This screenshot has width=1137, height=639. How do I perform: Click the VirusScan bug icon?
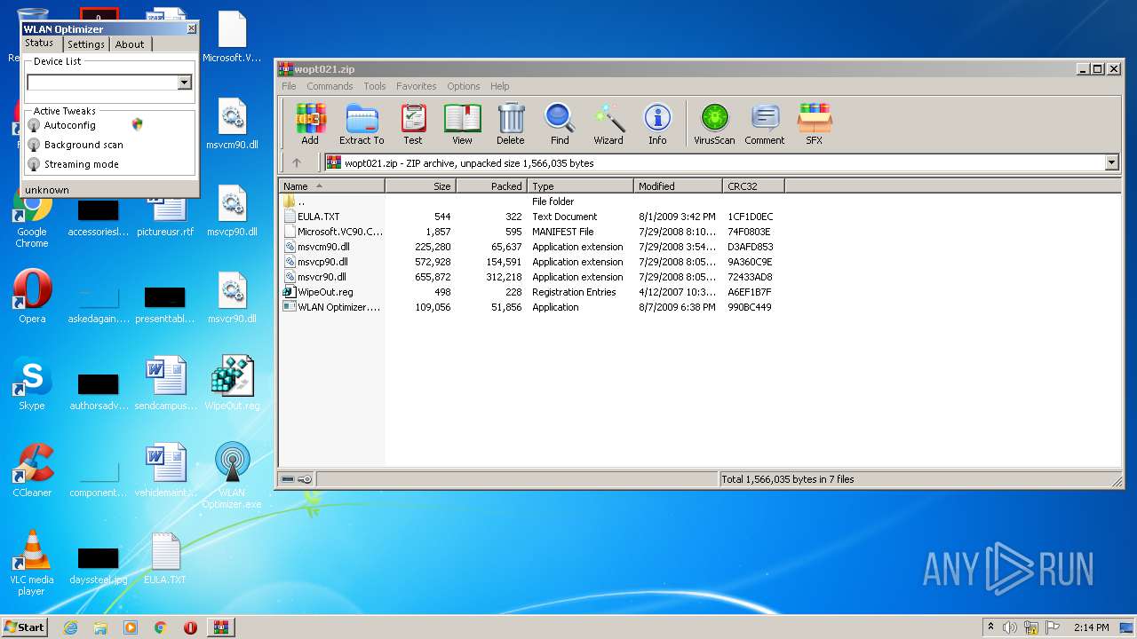click(x=714, y=123)
